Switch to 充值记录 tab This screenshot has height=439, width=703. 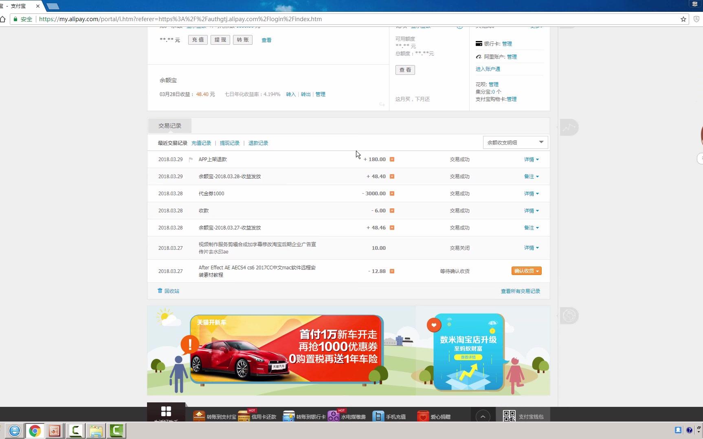(x=201, y=143)
